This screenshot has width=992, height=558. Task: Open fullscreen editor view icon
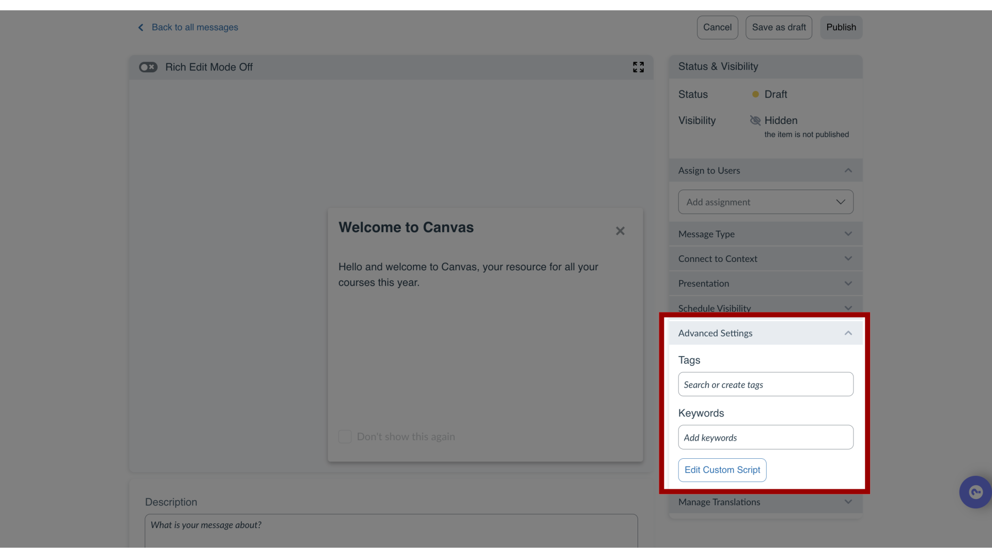[639, 67]
